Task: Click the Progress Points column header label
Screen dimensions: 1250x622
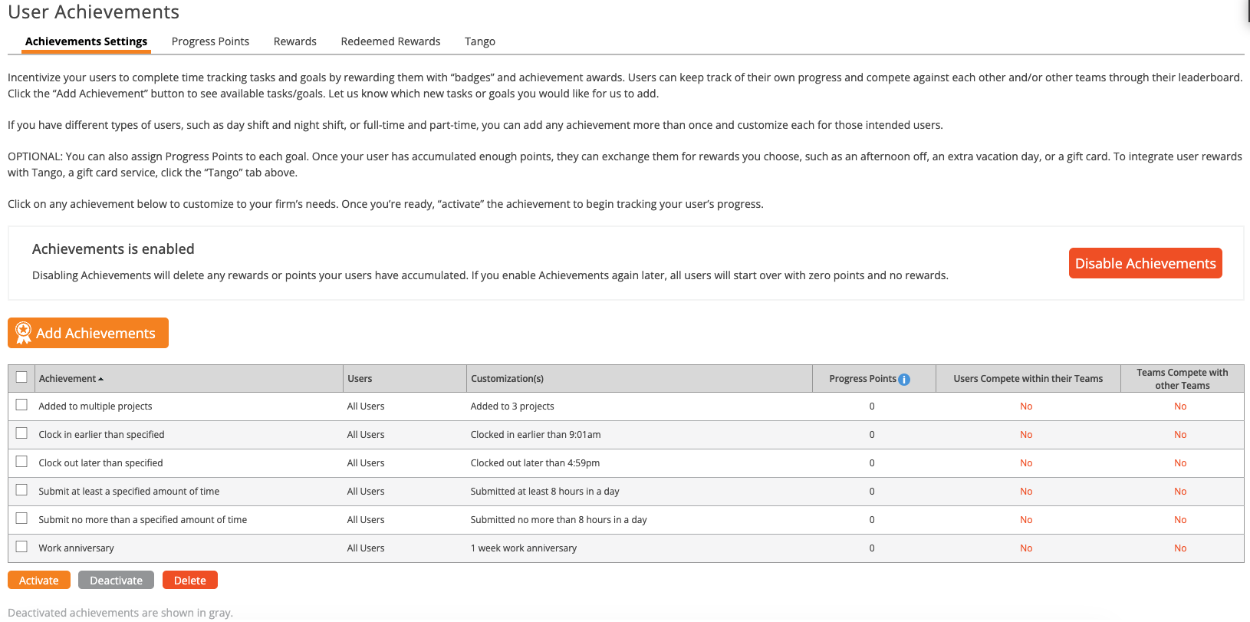Action: coord(863,379)
